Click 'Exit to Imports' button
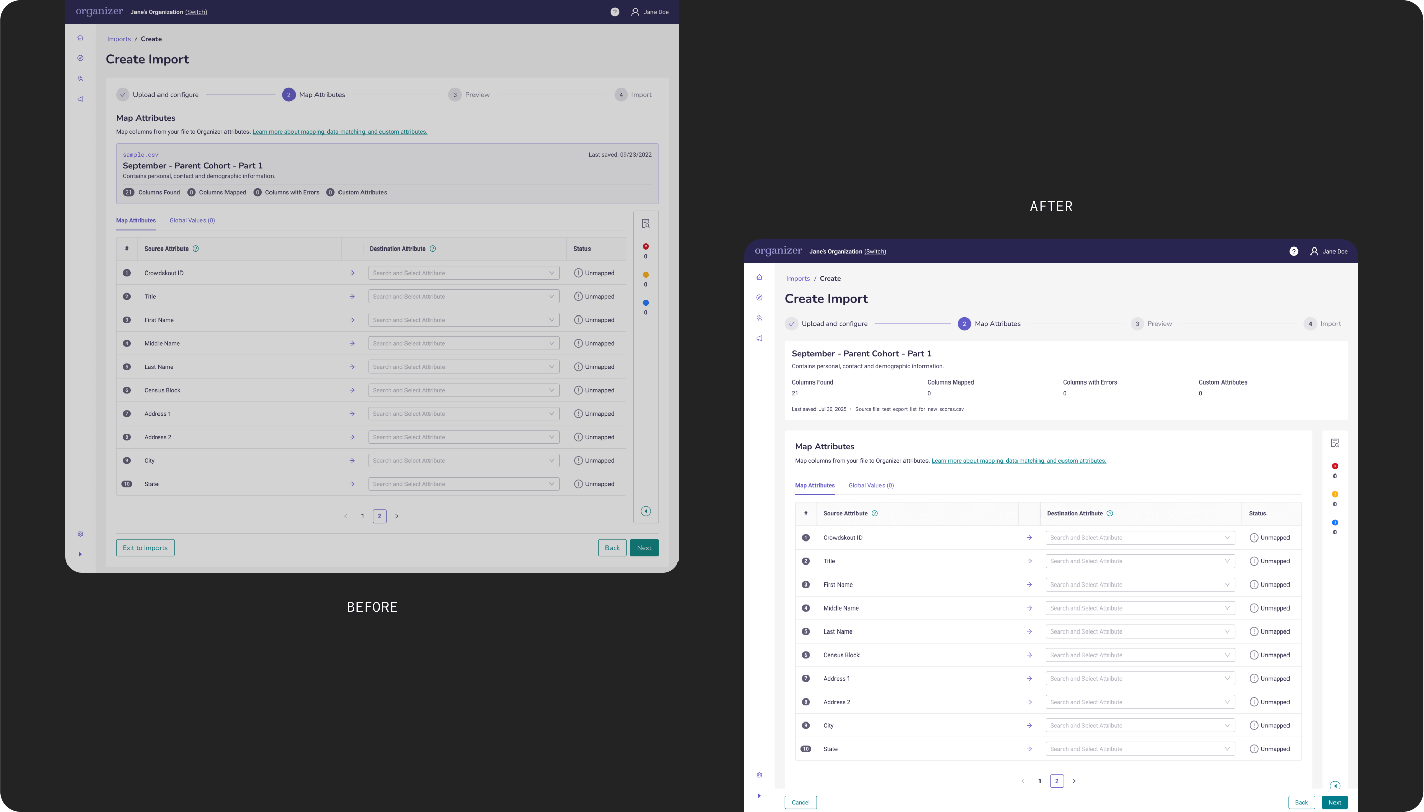The height and width of the screenshot is (812, 1424). 145,548
